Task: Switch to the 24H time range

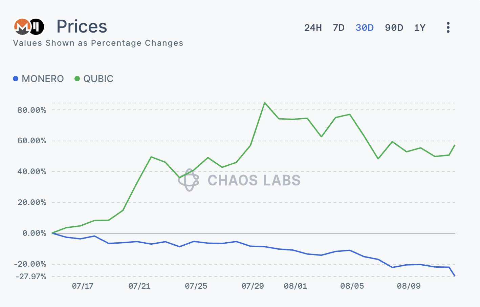Action: tap(313, 28)
